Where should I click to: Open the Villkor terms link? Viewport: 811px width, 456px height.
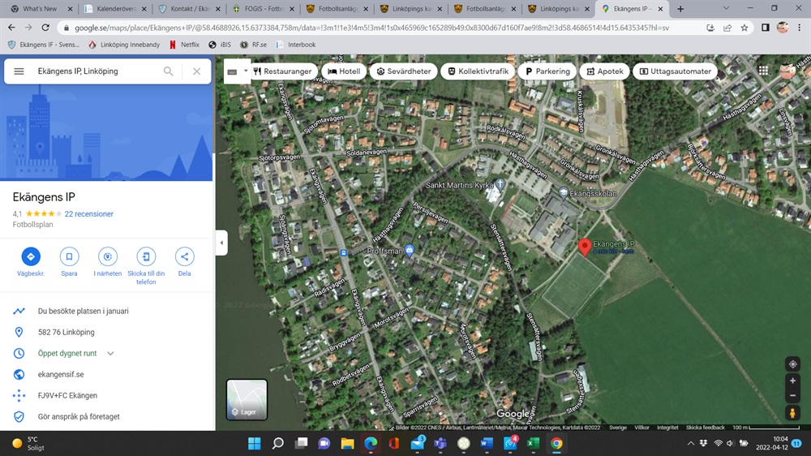coord(642,428)
